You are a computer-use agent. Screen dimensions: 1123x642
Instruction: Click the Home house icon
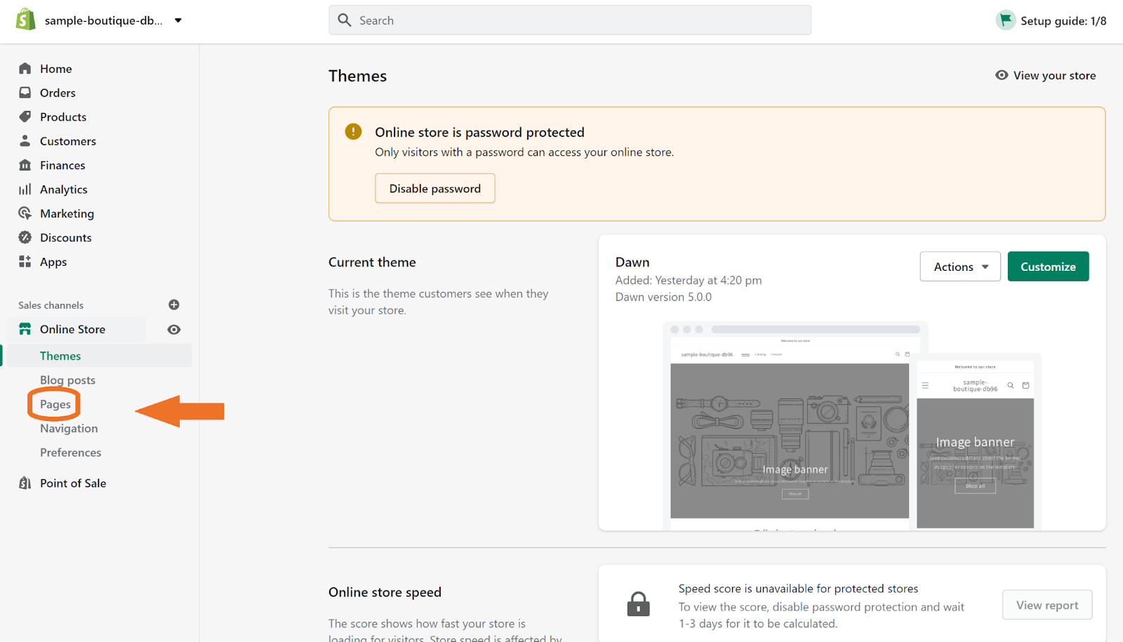click(x=25, y=69)
